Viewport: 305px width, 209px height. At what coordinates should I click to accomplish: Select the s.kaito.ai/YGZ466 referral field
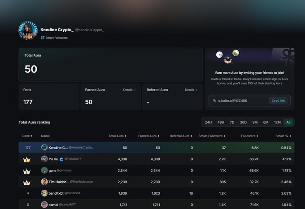coord(249,100)
